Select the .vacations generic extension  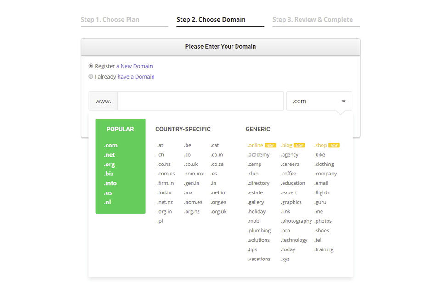click(259, 259)
